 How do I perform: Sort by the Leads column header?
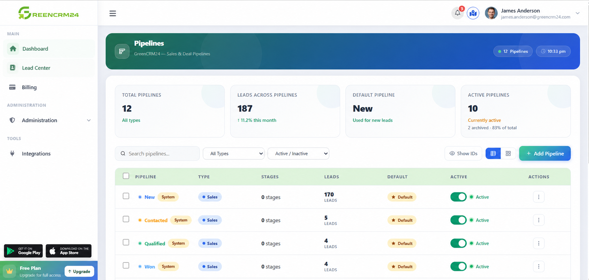[x=331, y=177]
